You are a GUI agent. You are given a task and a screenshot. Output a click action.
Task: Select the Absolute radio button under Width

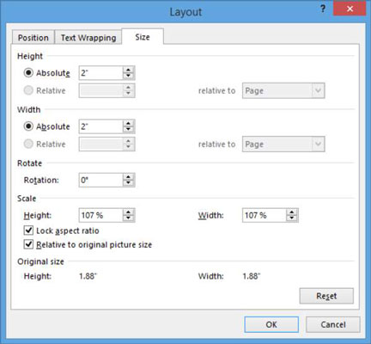click(x=28, y=126)
